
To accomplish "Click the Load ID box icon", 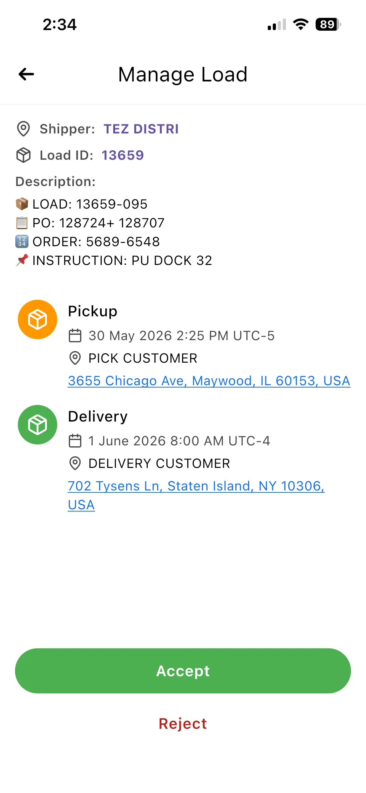I will coord(23,155).
